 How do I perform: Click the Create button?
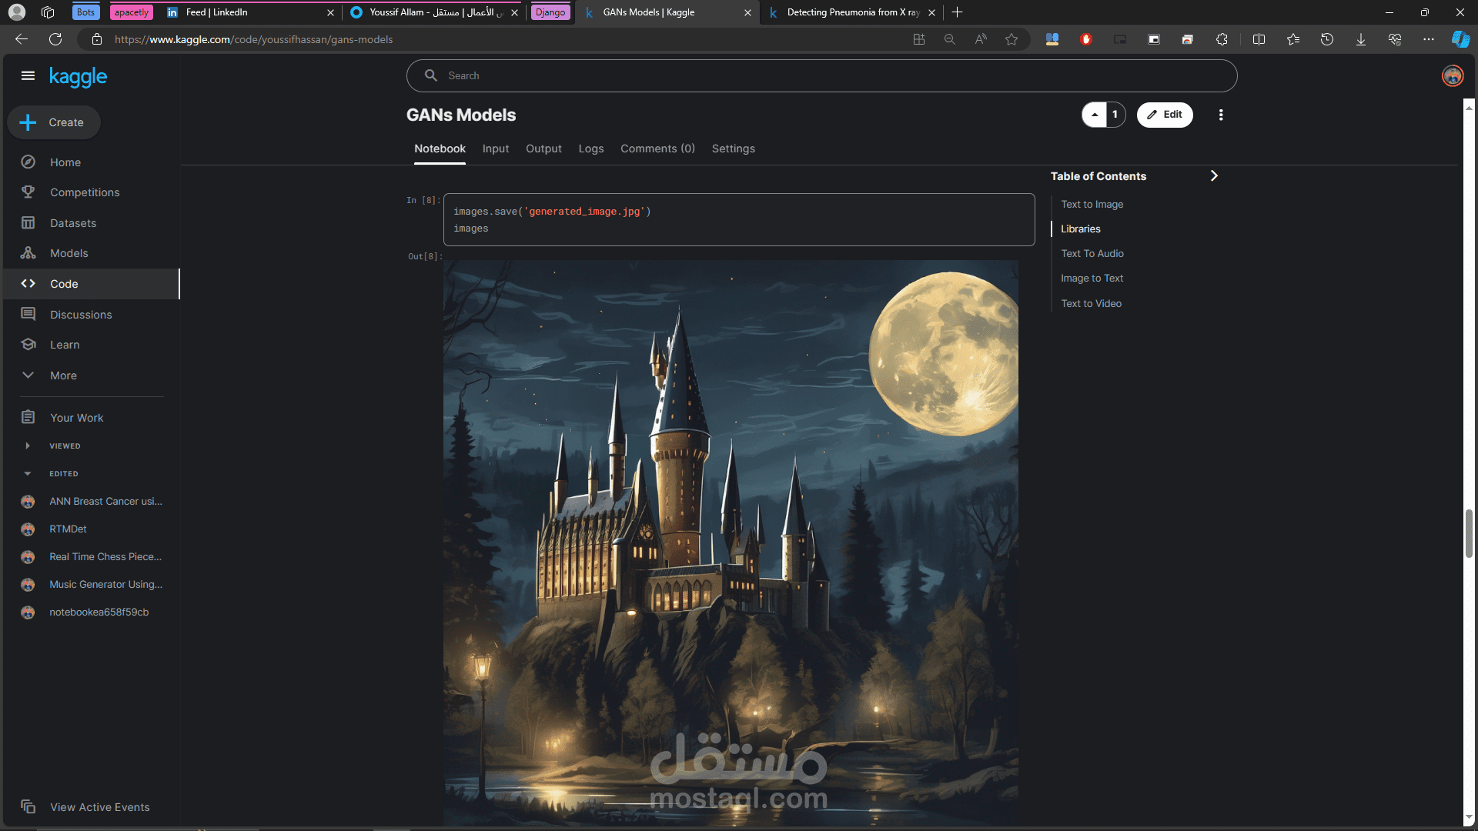(x=54, y=122)
